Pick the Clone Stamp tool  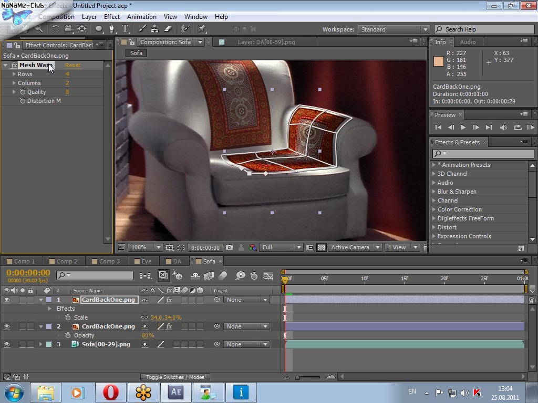coord(155,29)
